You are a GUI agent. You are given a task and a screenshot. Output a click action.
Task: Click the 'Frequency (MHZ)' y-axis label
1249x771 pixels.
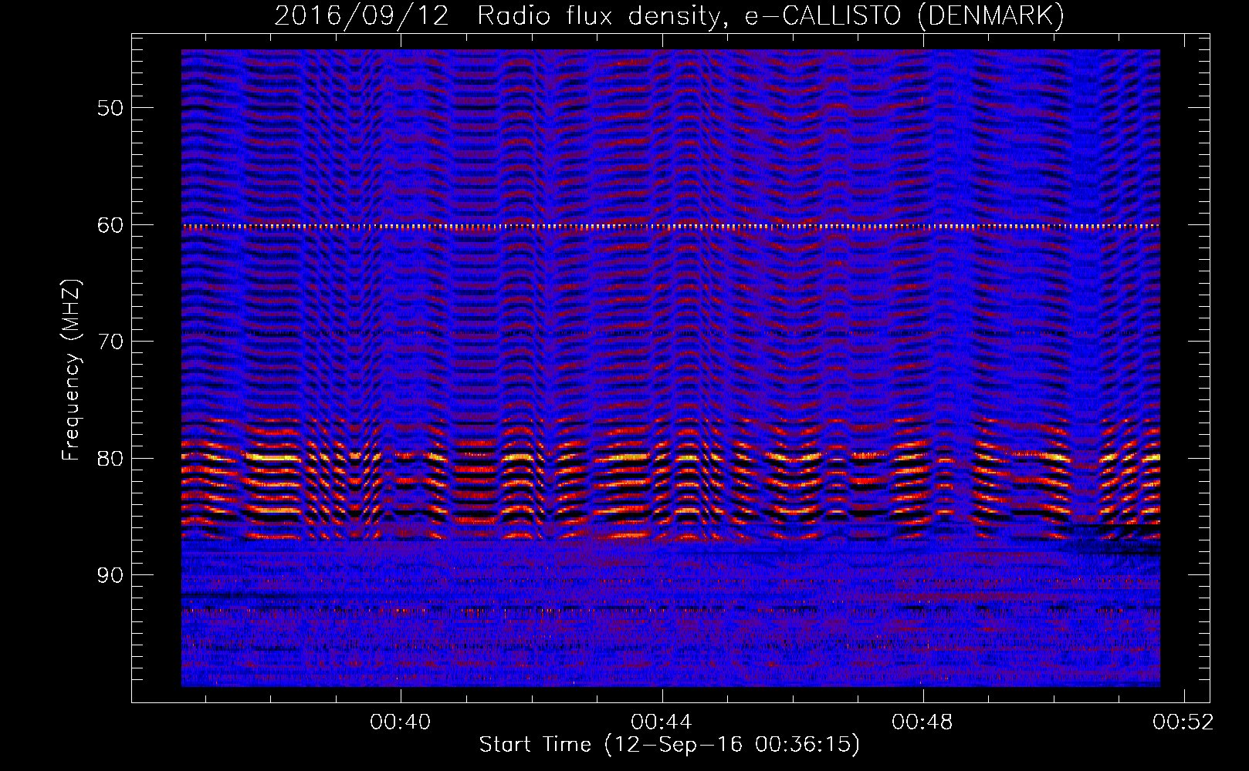pyautogui.click(x=71, y=369)
